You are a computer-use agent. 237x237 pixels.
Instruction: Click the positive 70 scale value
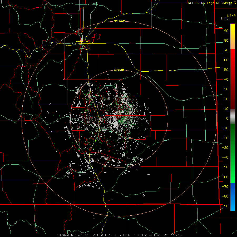point(226,50)
